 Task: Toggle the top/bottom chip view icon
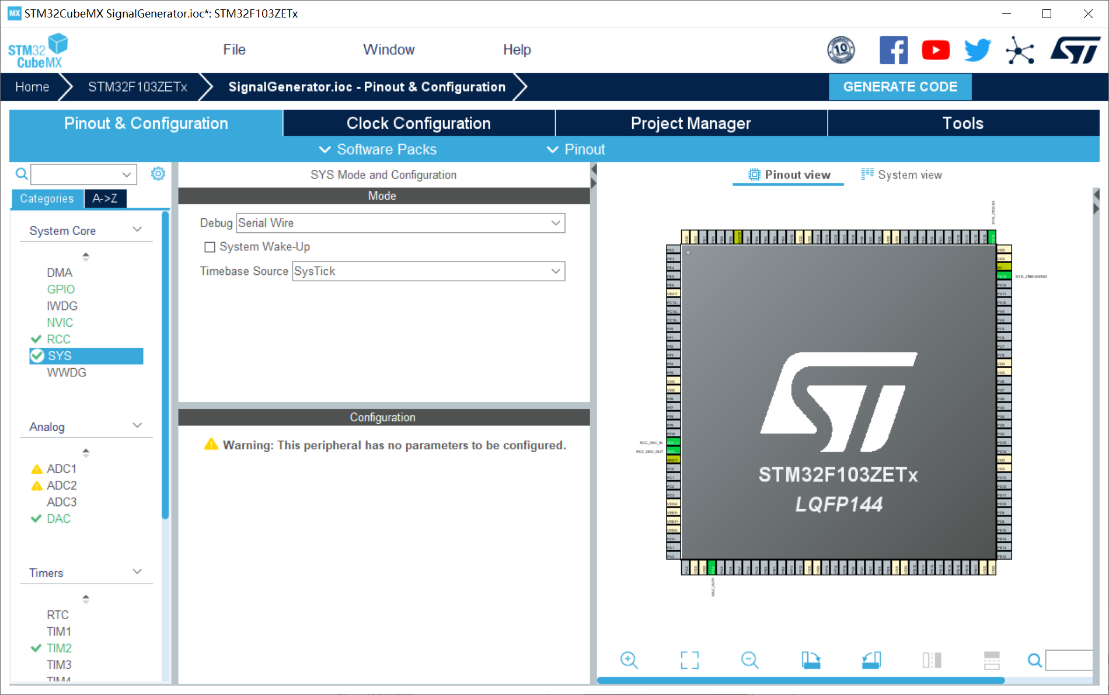point(992,660)
